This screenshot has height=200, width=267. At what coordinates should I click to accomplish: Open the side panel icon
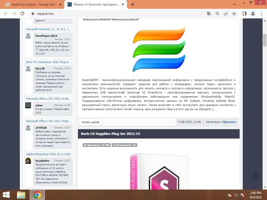pyautogui.click(x=245, y=14)
